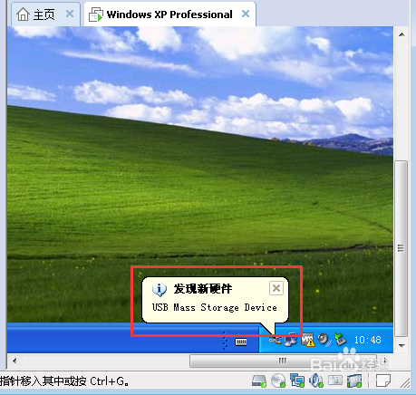Click the USB Mass Storage Device text
This screenshot has height=395, width=416.
[x=214, y=307]
